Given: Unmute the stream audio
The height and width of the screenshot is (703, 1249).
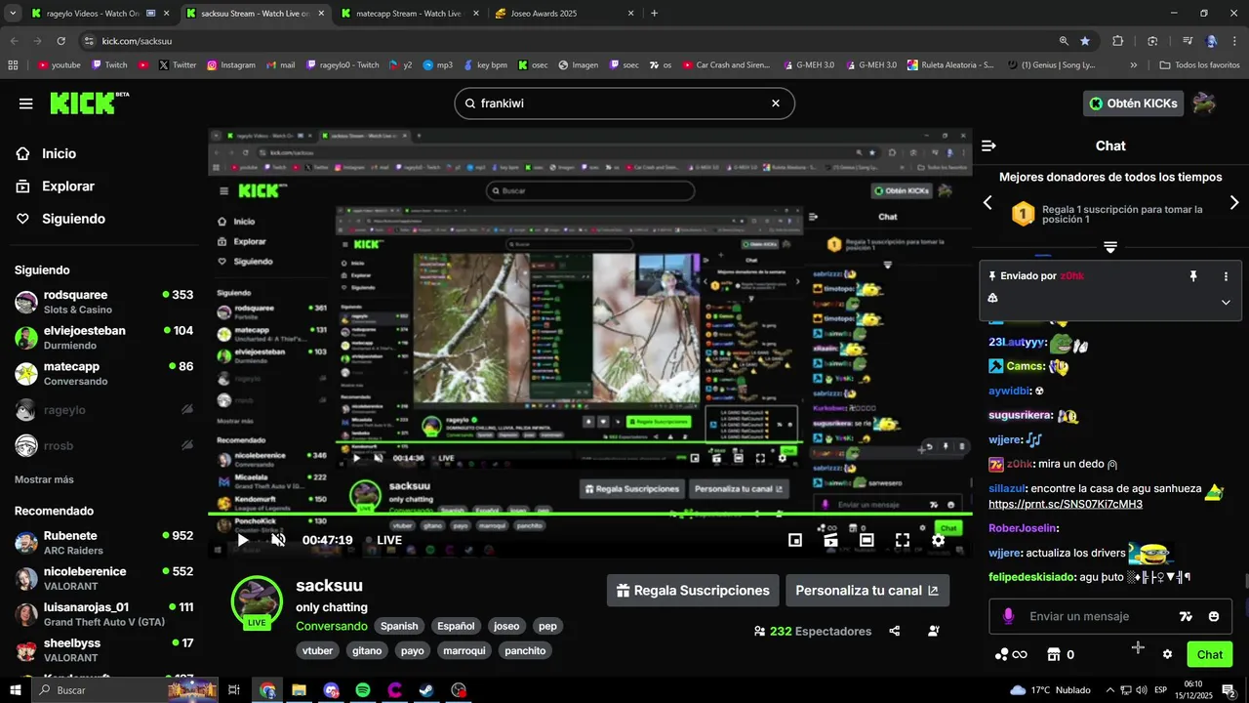Looking at the screenshot, I should [x=278, y=540].
